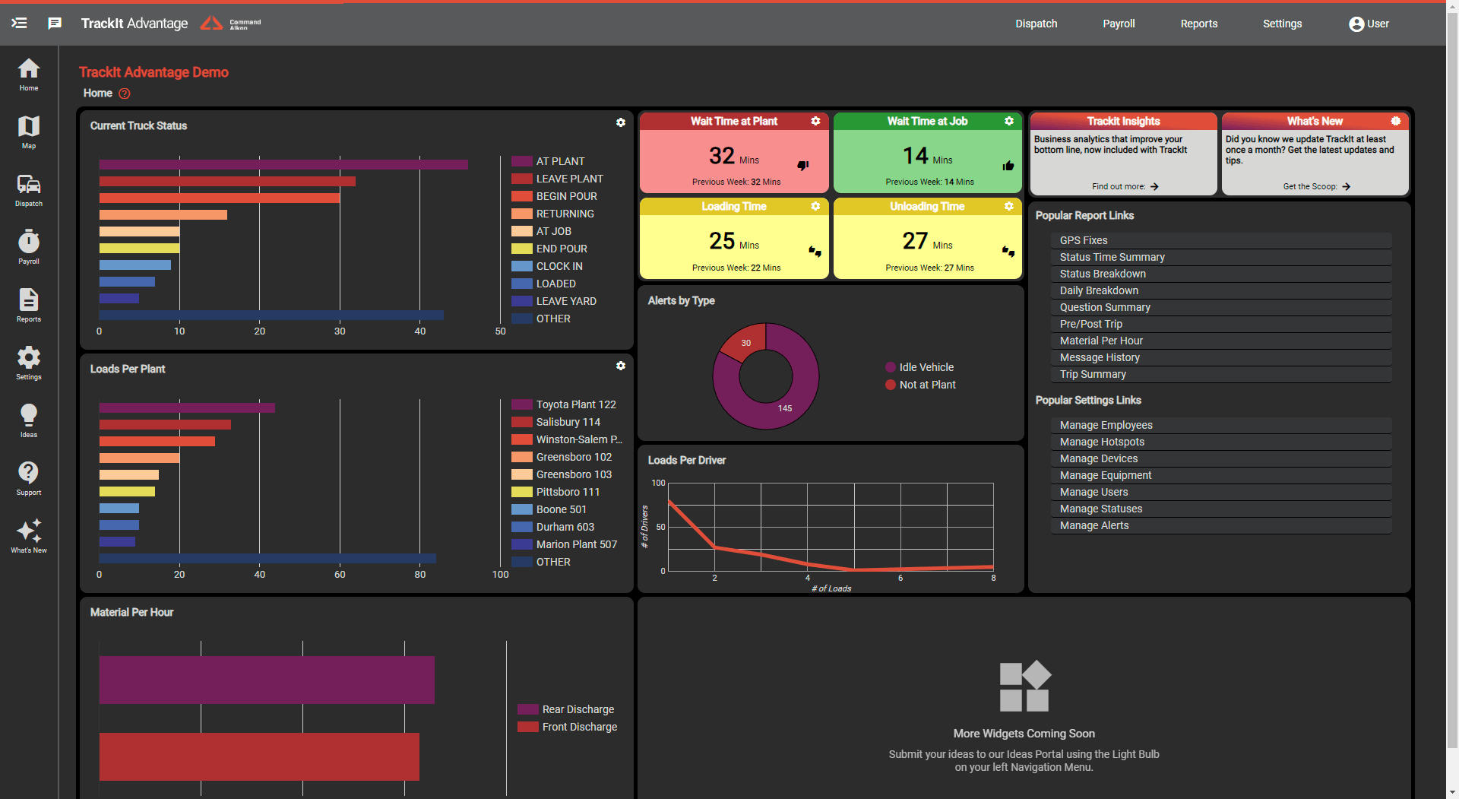The height and width of the screenshot is (799, 1459).
Task: Open the What's New sparkle icon in sidebar
Action: [x=28, y=532]
